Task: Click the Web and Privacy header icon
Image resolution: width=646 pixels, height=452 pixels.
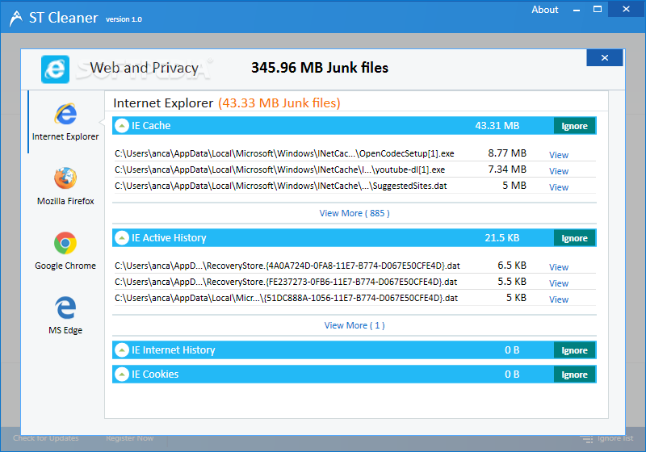Action: [x=55, y=69]
